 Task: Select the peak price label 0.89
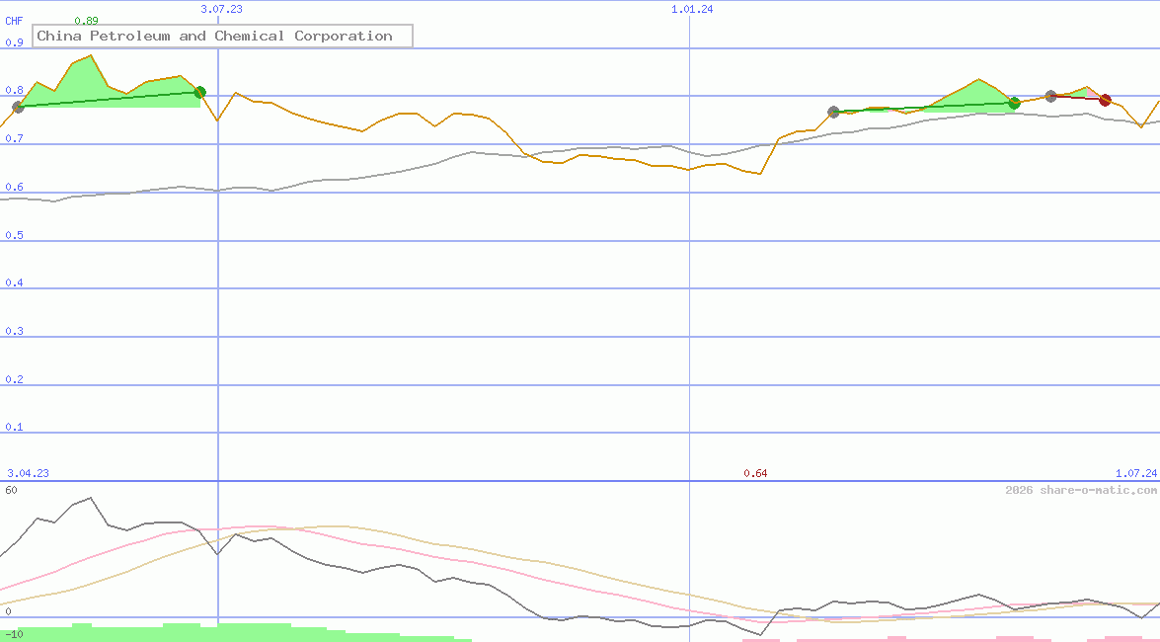[87, 19]
